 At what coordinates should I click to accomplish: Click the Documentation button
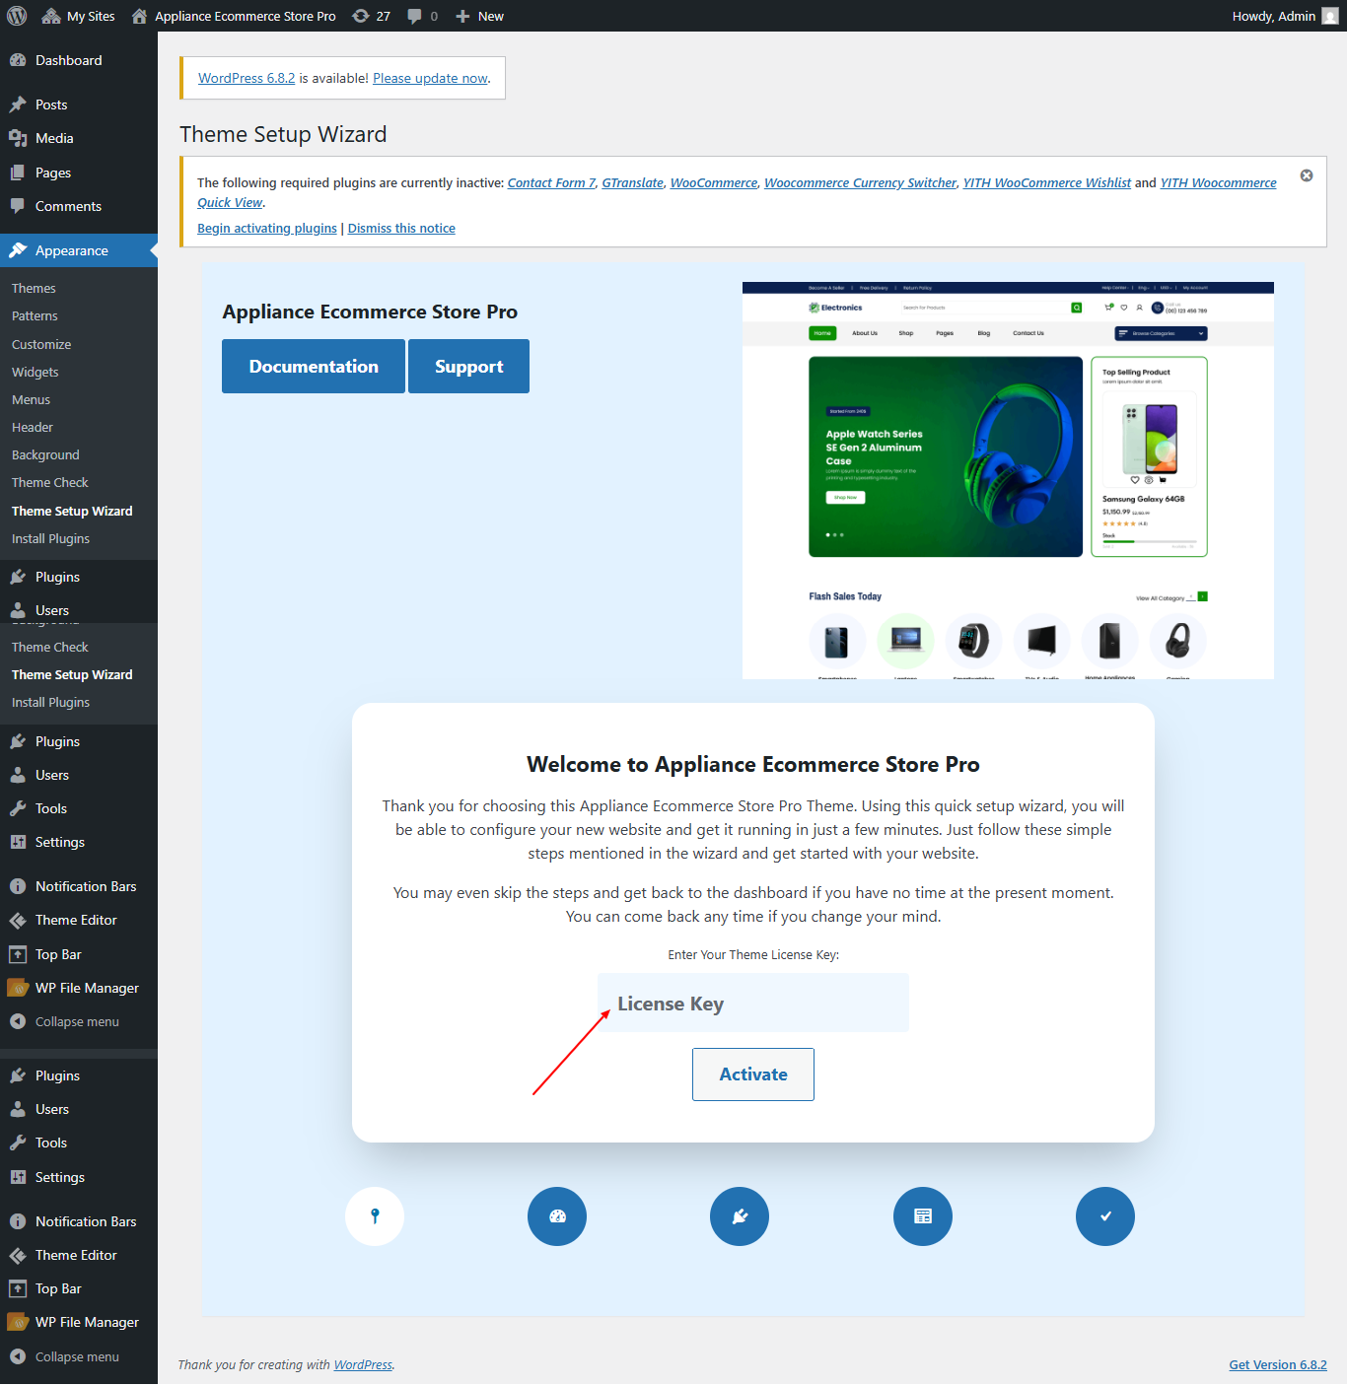point(313,366)
